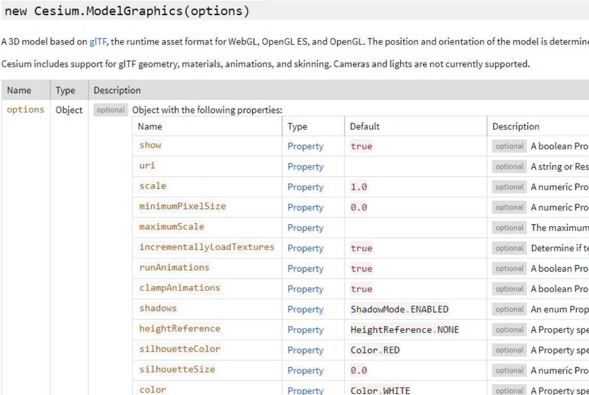This screenshot has height=395, width=589.
Task: Click the 'show' property name
Action: (150, 145)
